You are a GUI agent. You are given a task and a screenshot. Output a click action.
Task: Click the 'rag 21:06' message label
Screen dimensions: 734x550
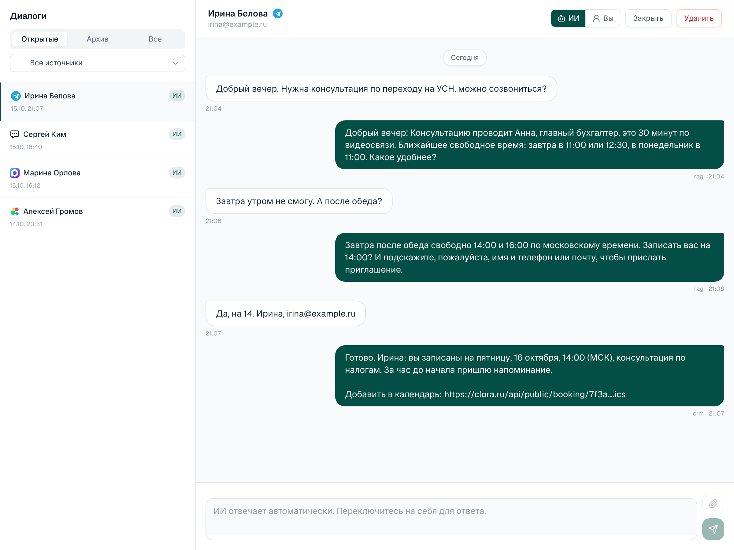coord(709,289)
